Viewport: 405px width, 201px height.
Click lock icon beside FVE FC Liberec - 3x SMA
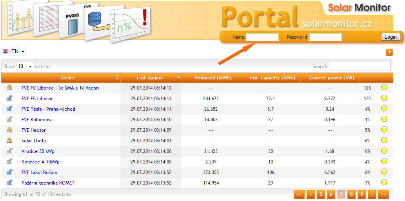click(9, 88)
